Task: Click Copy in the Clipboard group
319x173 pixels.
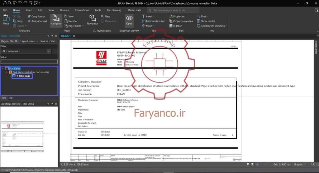Action: pyautogui.click(x=18, y=21)
